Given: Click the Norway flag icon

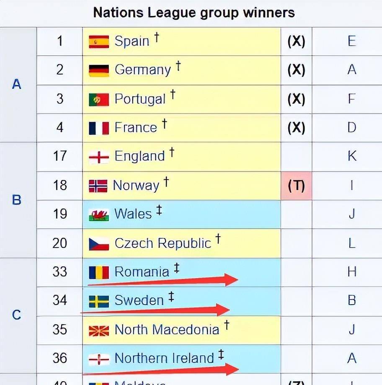Looking at the screenshot, I should click(x=98, y=186).
